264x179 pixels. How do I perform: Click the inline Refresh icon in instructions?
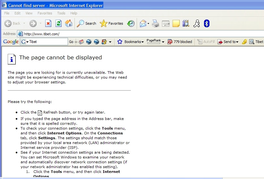pyautogui.click(x=40, y=113)
